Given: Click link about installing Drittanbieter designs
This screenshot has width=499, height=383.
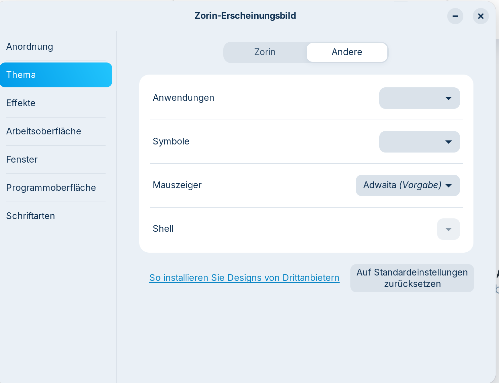Looking at the screenshot, I should pos(244,278).
